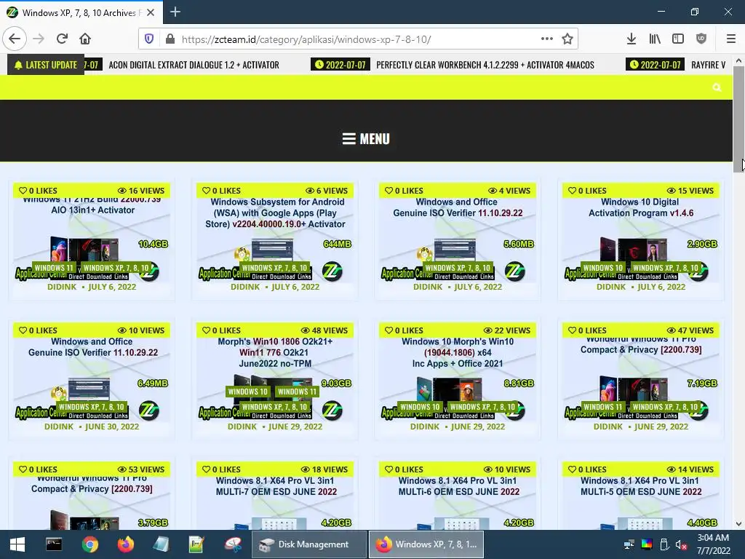Open the Firefox downloads panel
The width and height of the screenshot is (745, 559).
coord(631,39)
